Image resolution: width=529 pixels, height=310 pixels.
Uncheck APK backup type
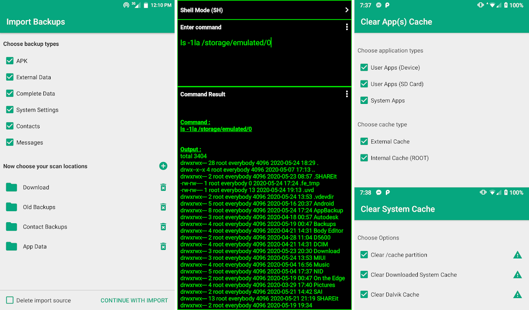10,61
